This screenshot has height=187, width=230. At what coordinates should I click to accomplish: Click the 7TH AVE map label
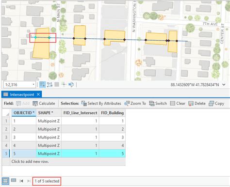coord(210,24)
